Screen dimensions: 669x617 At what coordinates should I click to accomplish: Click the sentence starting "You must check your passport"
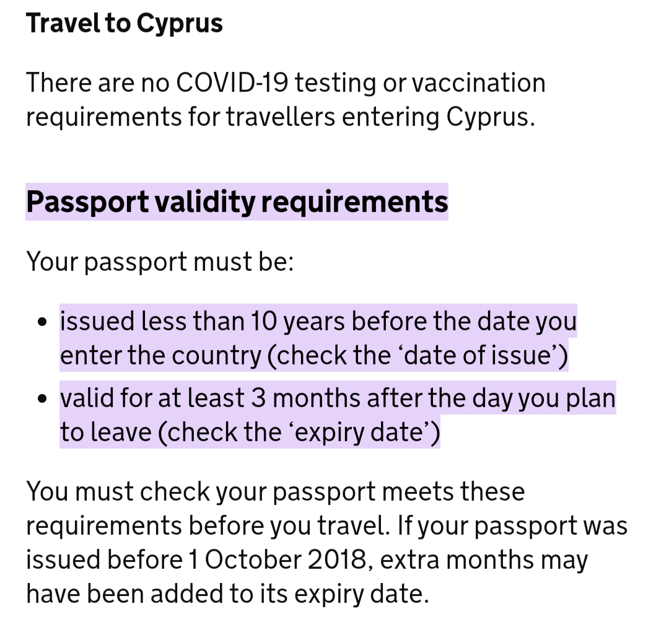pos(275,492)
